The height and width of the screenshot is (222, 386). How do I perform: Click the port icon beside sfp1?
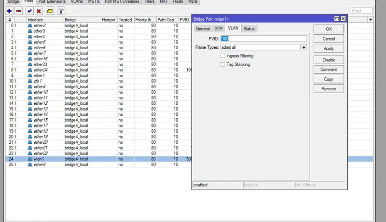[30, 81]
